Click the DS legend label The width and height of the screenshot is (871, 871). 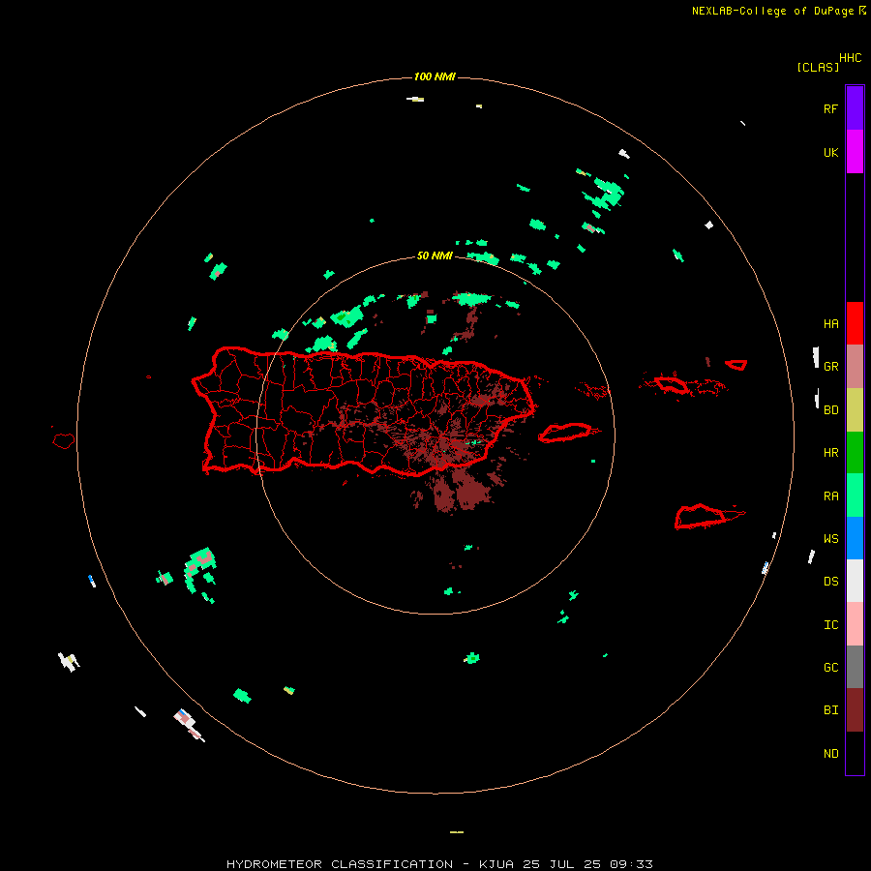(x=831, y=582)
